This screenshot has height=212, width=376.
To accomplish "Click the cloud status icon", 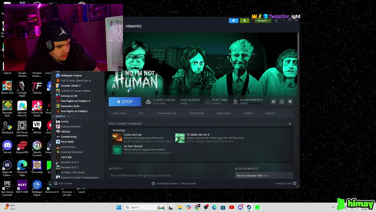I will tap(148, 102).
